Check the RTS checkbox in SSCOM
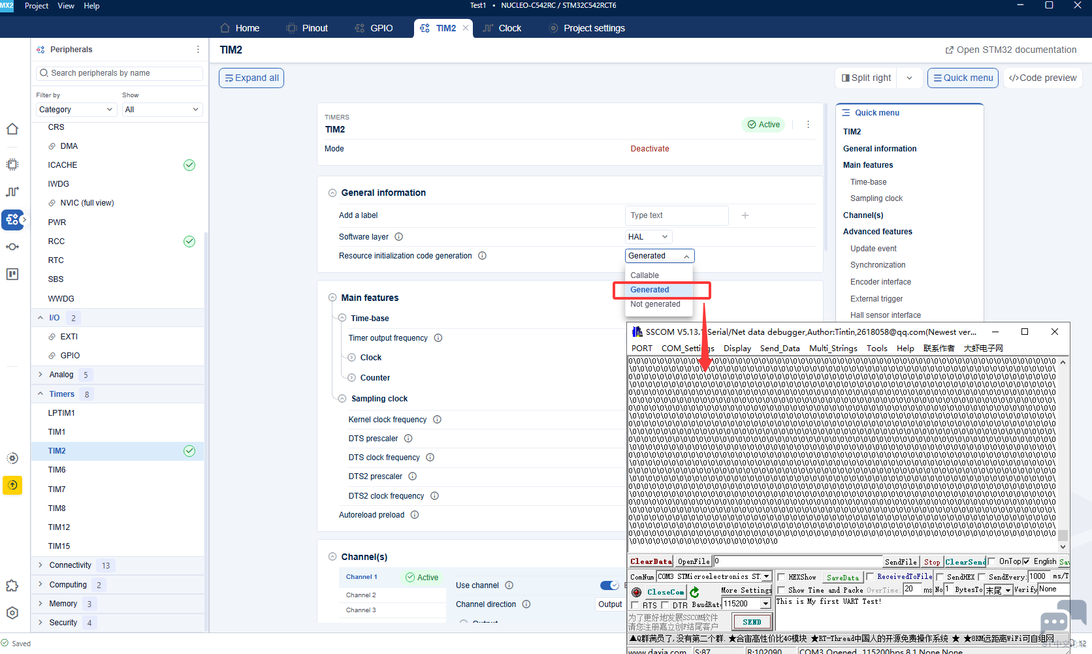1092x654 pixels. pyautogui.click(x=635, y=605)
